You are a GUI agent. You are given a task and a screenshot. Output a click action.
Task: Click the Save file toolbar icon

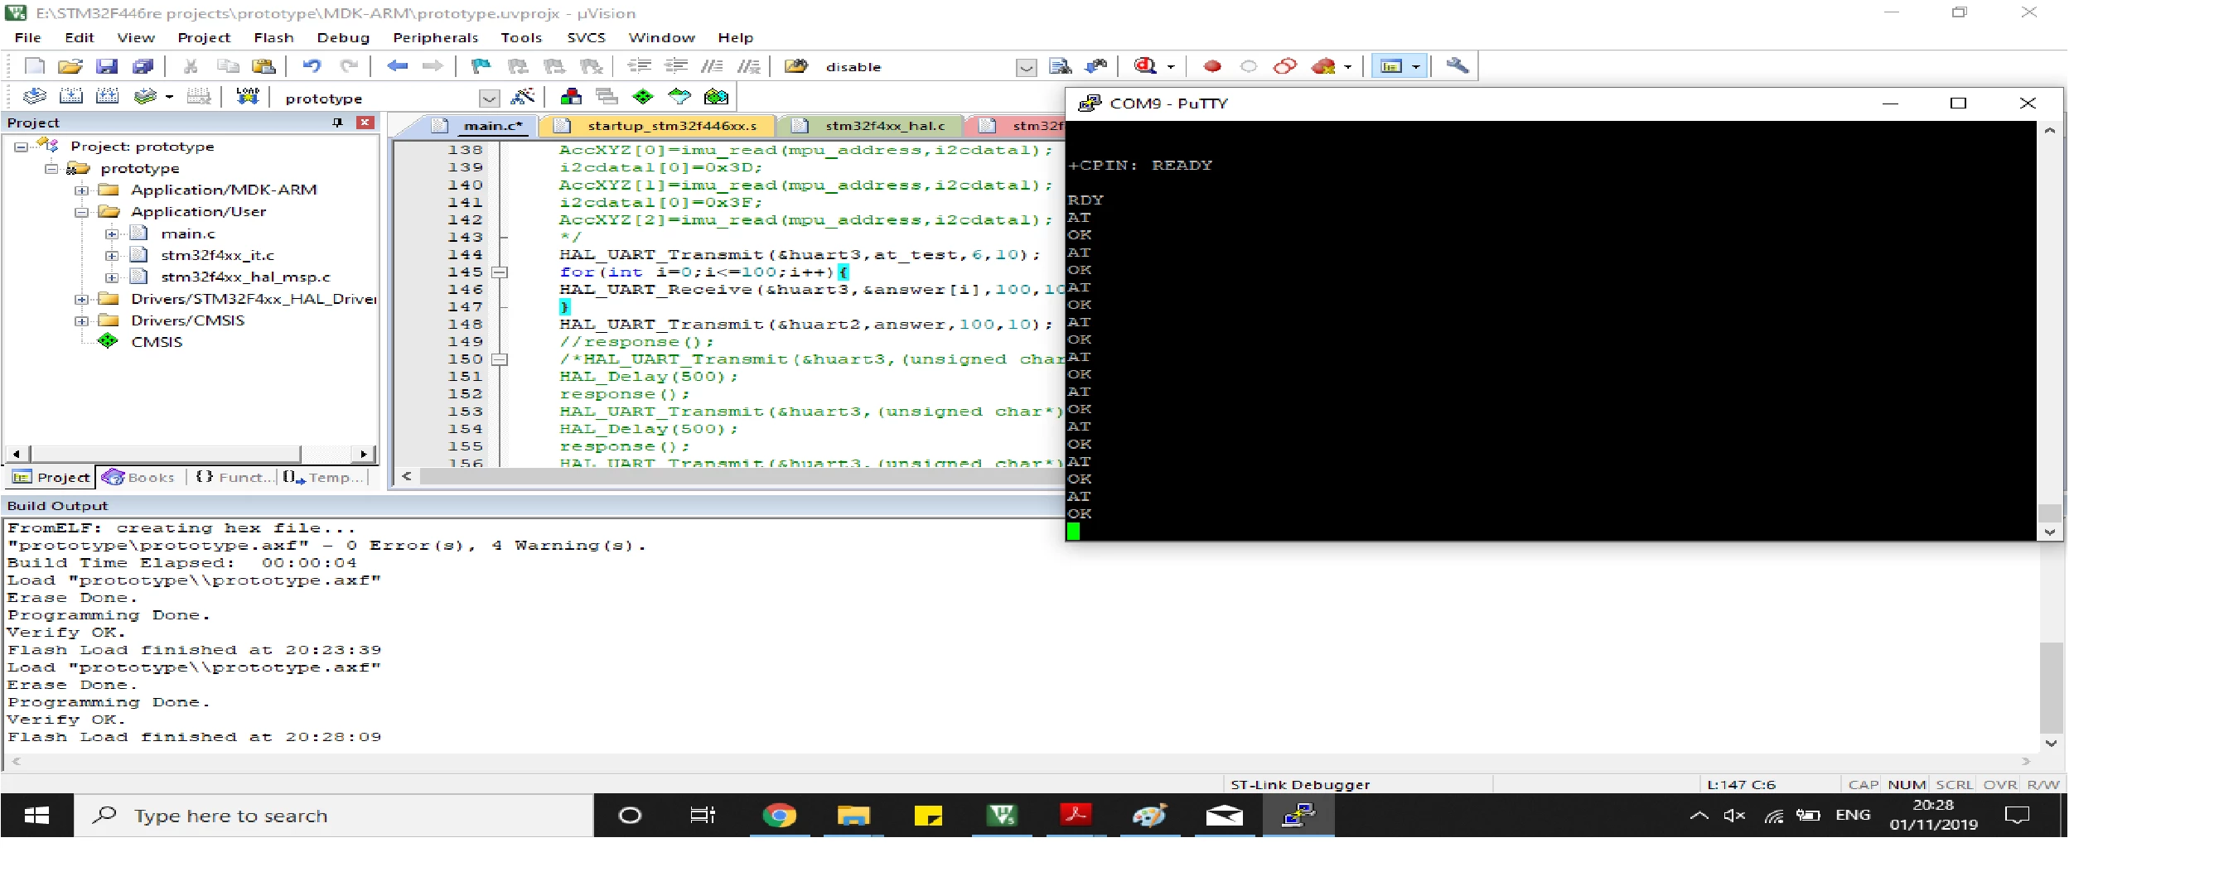click(x=106, y=66)
